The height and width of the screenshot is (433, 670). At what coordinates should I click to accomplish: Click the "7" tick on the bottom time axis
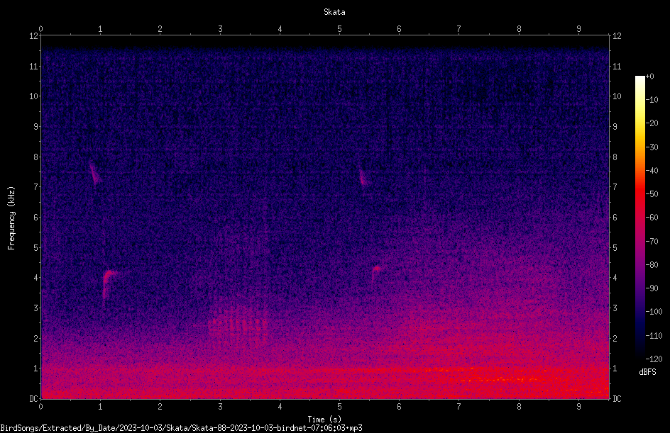(459, 407)
